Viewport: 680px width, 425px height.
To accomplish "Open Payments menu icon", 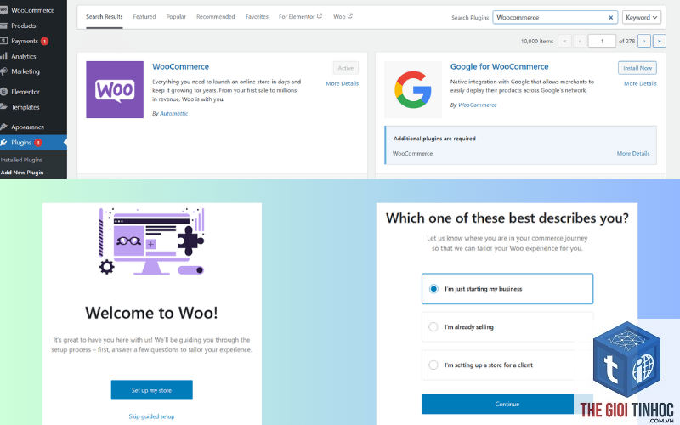I will (x=4, y=41).
